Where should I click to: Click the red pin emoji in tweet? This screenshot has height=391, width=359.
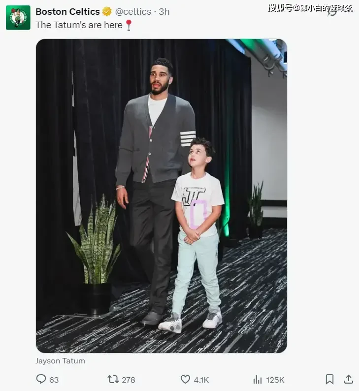pyautogui.click(x=129, y=25)
